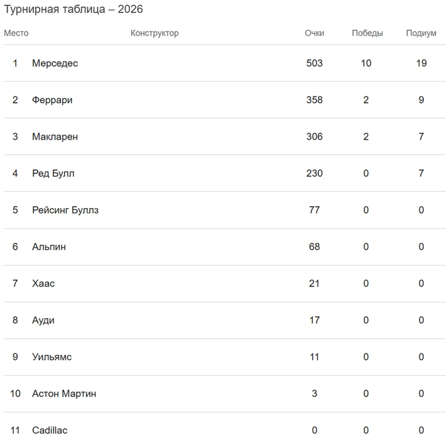Click the Конструктор column header

[155, 33]
